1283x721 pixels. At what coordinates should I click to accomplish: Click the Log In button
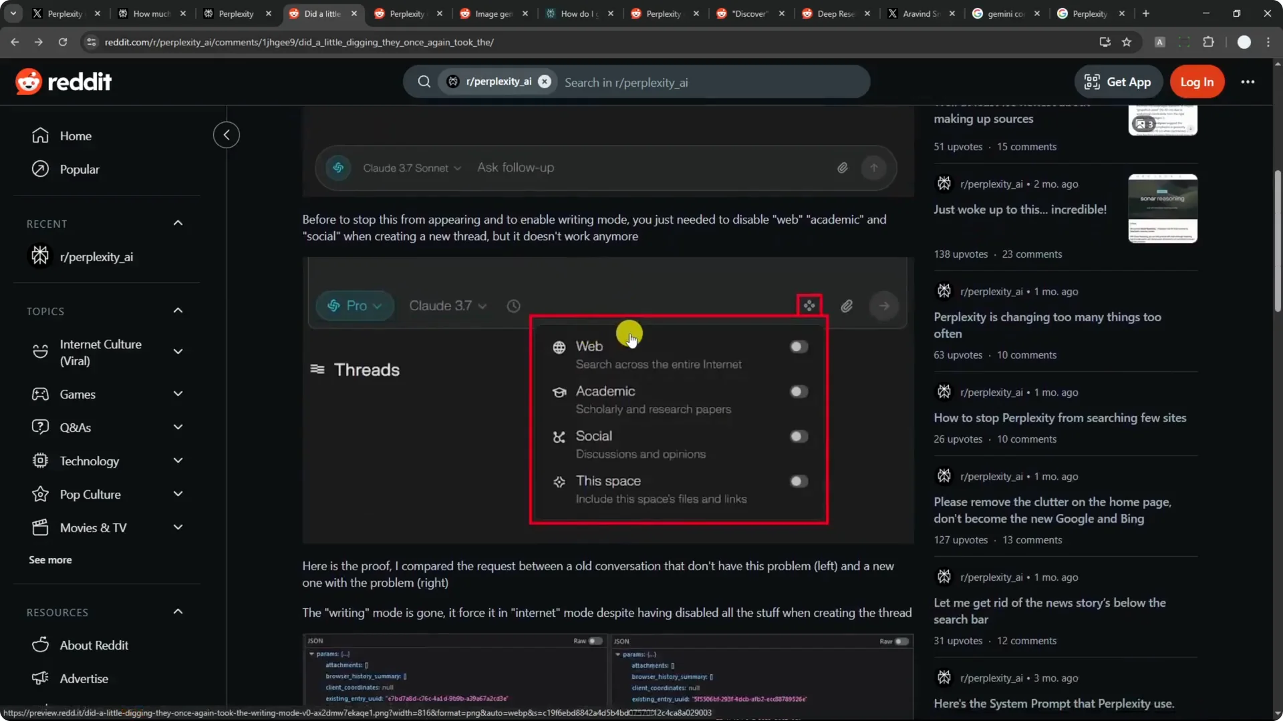(1197, 81)
